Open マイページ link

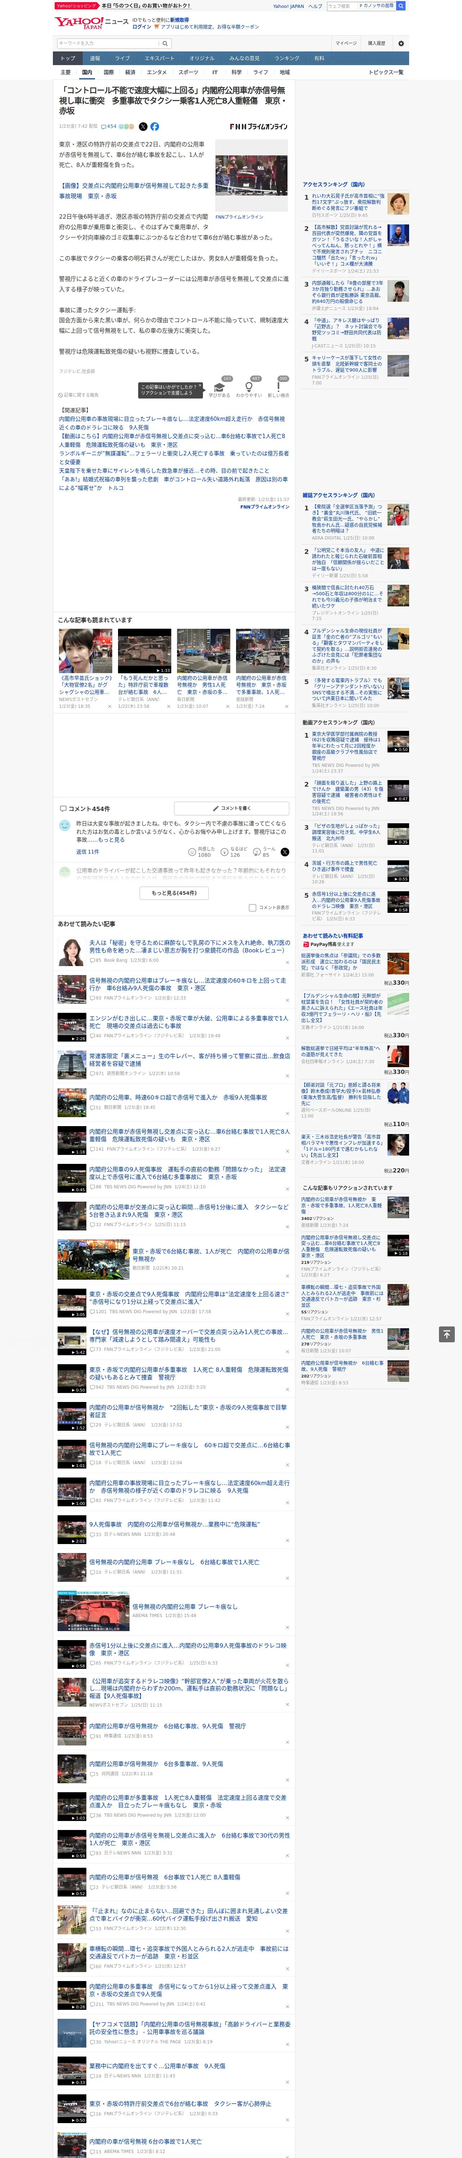[x=345, y=44]
